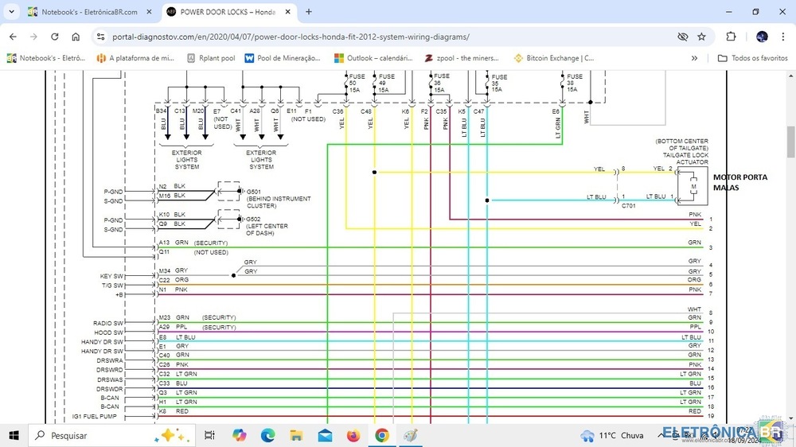Open the tab search dropdown arrow
The width and height of the screenshot is (796, 447).
[11, 12]
